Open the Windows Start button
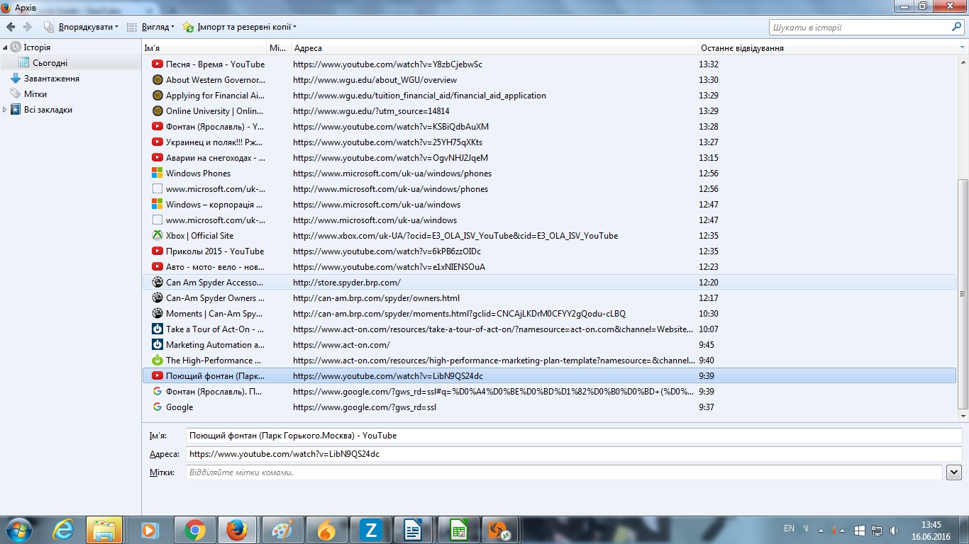The width and height of the screenshot is (969, 544). click(x=18, y=530)
